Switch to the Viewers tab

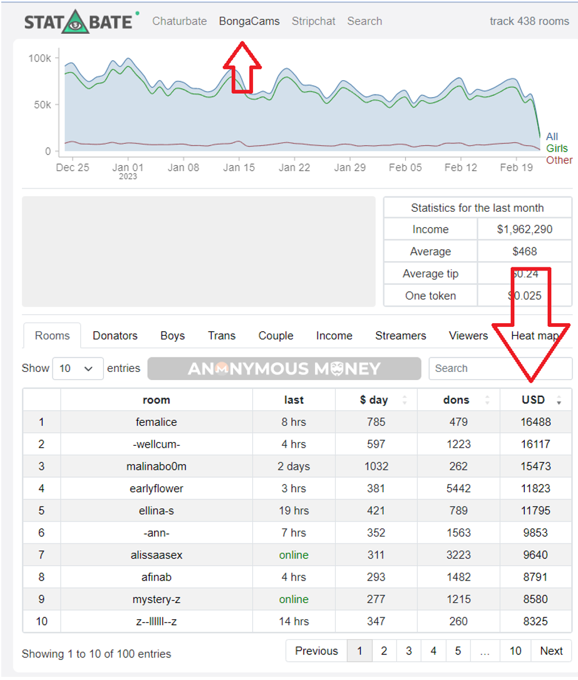click(468, 336)
